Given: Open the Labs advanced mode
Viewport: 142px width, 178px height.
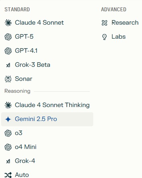Looking at the screenshot, I should 120,37.
